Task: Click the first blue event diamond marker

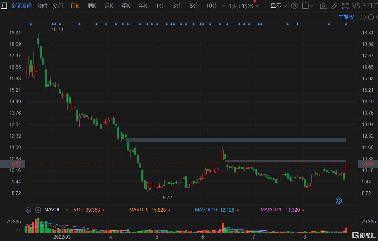Action: (x=31, y=24)
